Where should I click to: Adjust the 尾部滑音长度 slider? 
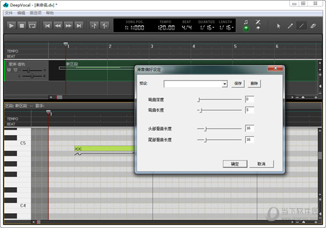[219, 140]
